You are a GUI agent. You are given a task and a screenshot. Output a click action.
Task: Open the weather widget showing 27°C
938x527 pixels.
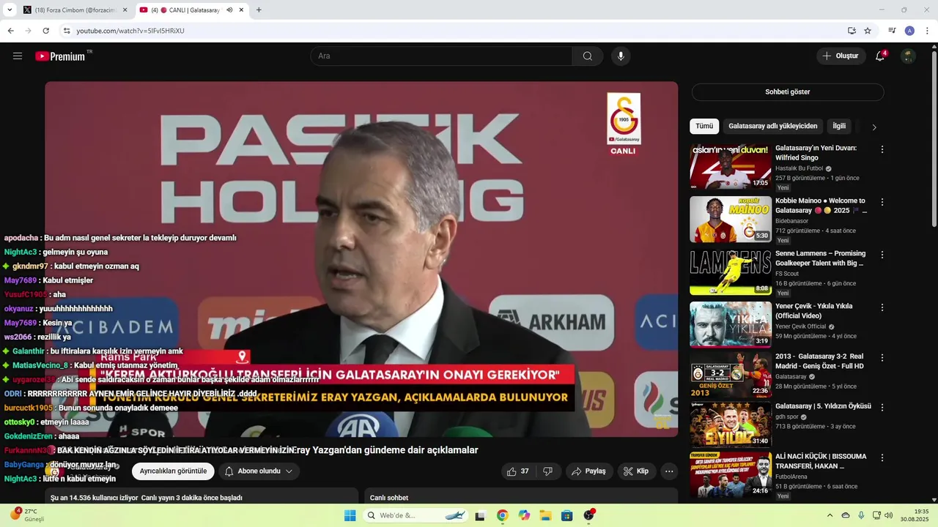point(27,515)
